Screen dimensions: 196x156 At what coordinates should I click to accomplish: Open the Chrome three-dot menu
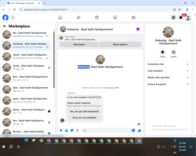[192, 10]
